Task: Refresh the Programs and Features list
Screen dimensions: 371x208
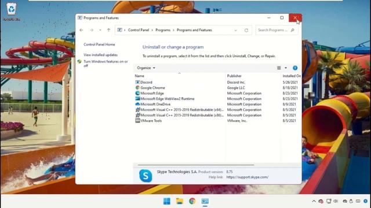Action: coord(246,30)
